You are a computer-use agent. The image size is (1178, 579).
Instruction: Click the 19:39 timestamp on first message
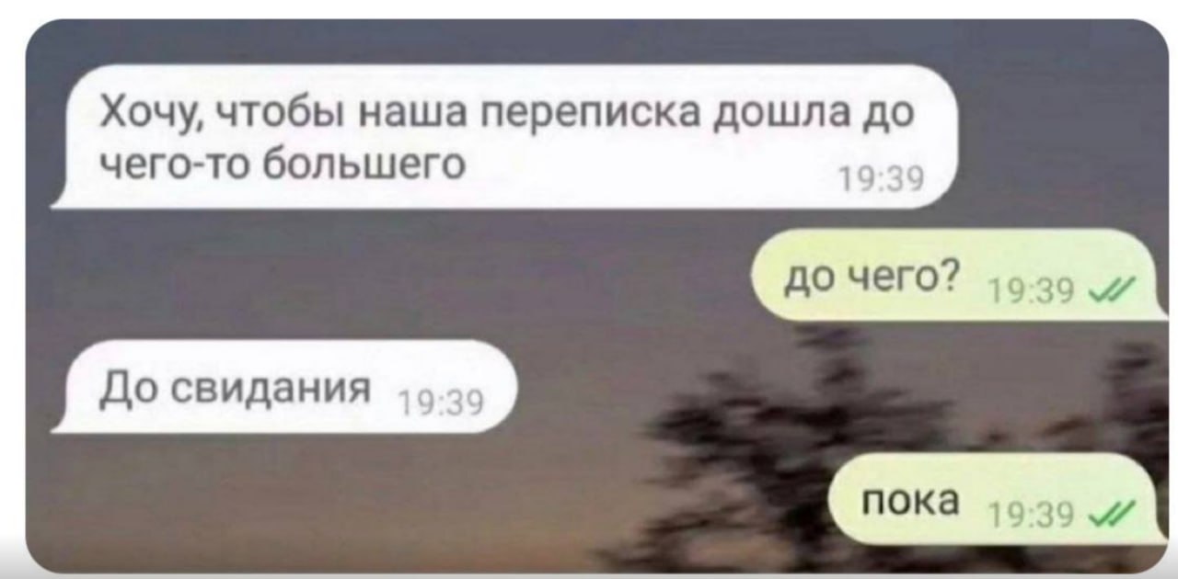pos(883,177)
